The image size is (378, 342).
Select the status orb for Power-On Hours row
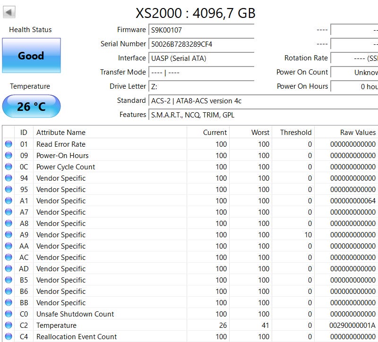tap(9, 155)
